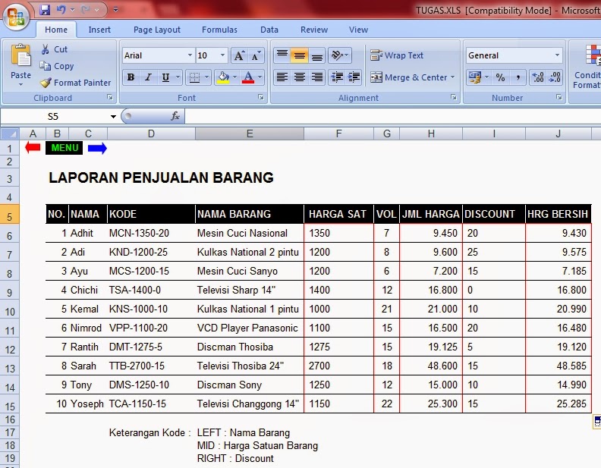Apply Accounting number format
The width and height of the screenshot is (601, 468).
(475, 77)
